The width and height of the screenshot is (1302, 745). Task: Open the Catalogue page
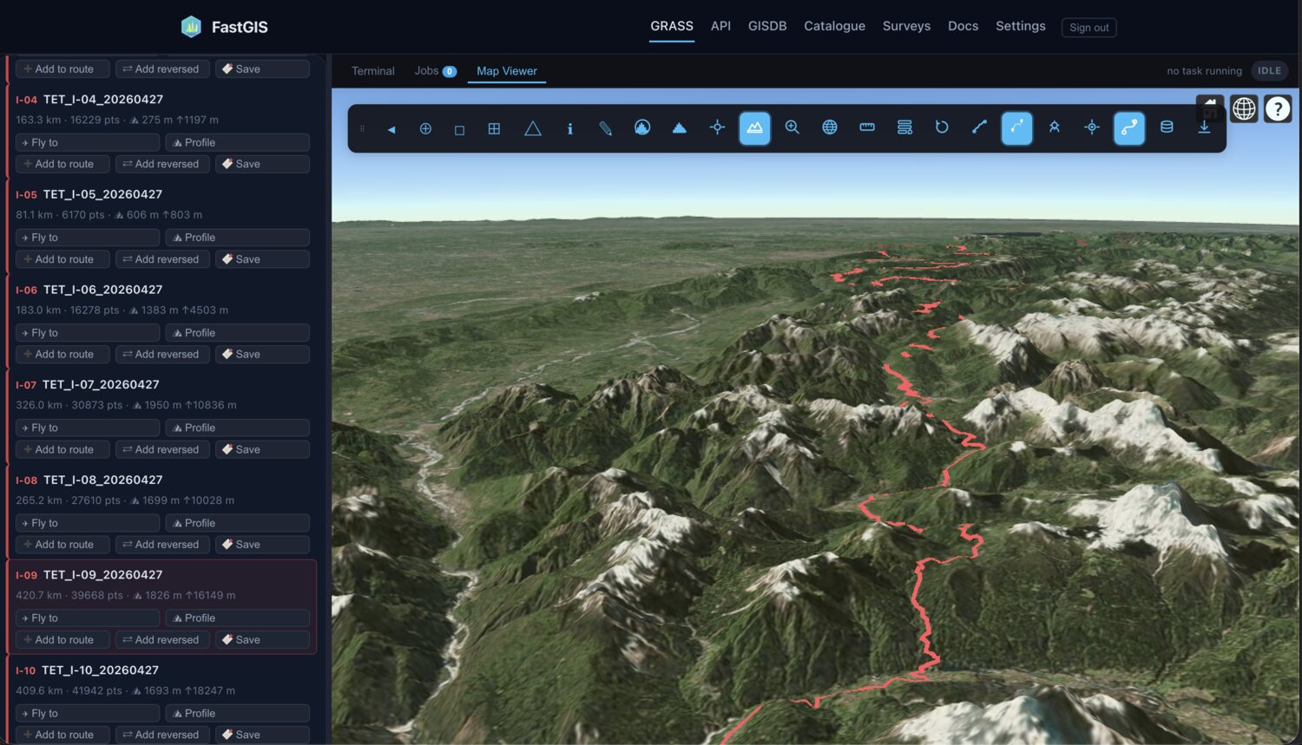834,26
